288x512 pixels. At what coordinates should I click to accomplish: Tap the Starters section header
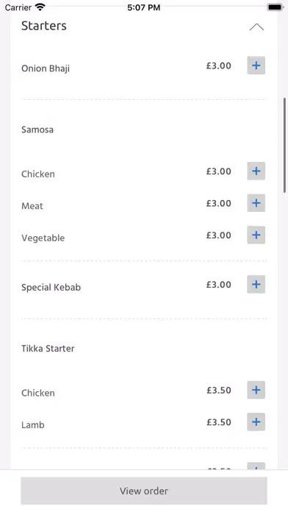pos(43,26)
